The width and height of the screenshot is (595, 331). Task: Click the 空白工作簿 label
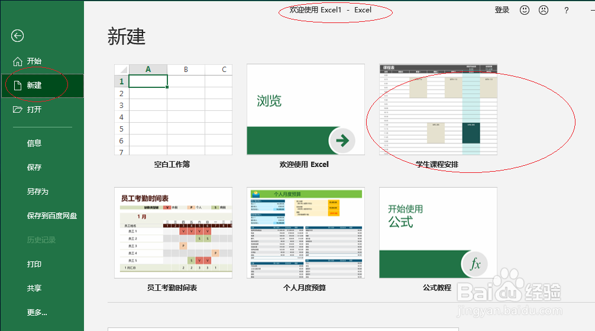click(172, 165)
